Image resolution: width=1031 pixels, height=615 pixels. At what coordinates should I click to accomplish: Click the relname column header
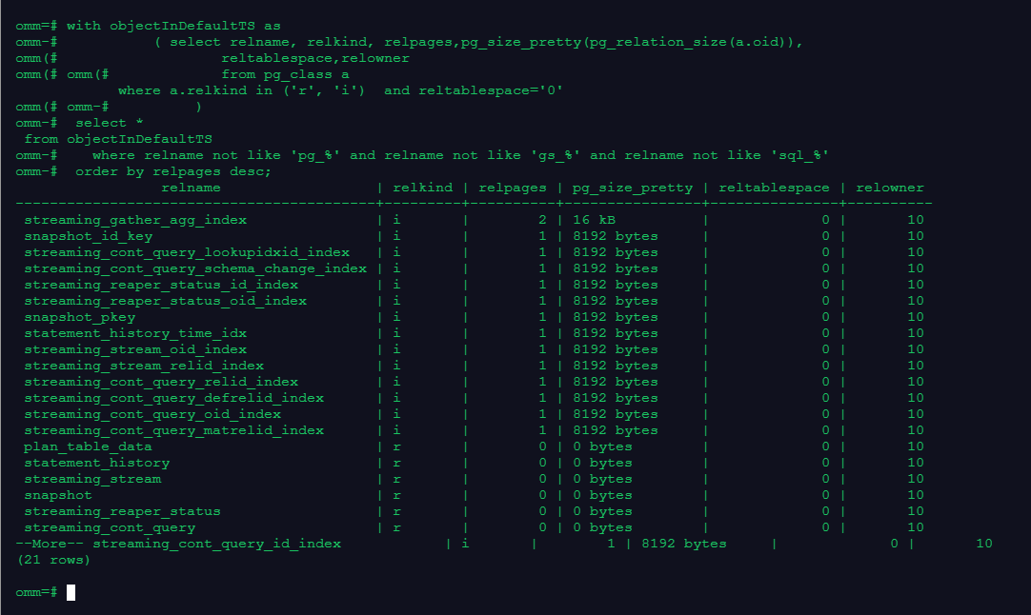click(191, 188)
